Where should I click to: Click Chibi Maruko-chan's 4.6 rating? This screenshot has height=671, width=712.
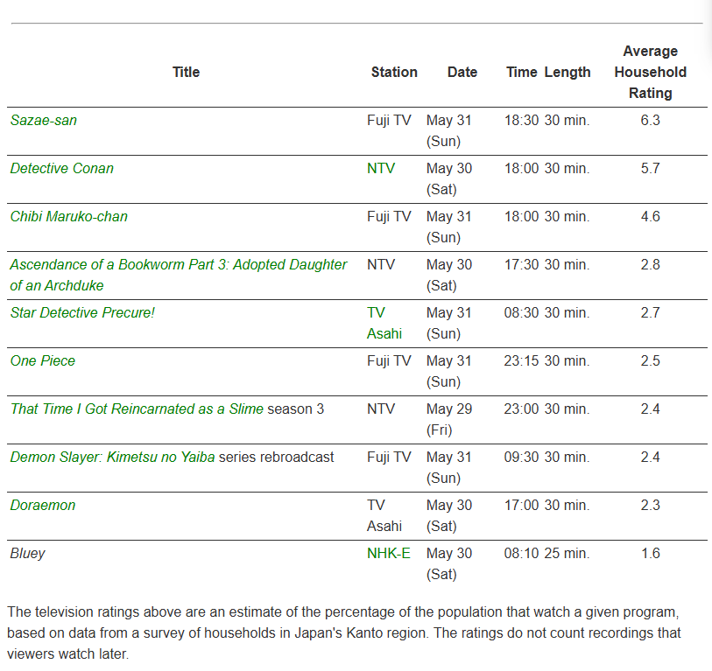pos(650,216)
